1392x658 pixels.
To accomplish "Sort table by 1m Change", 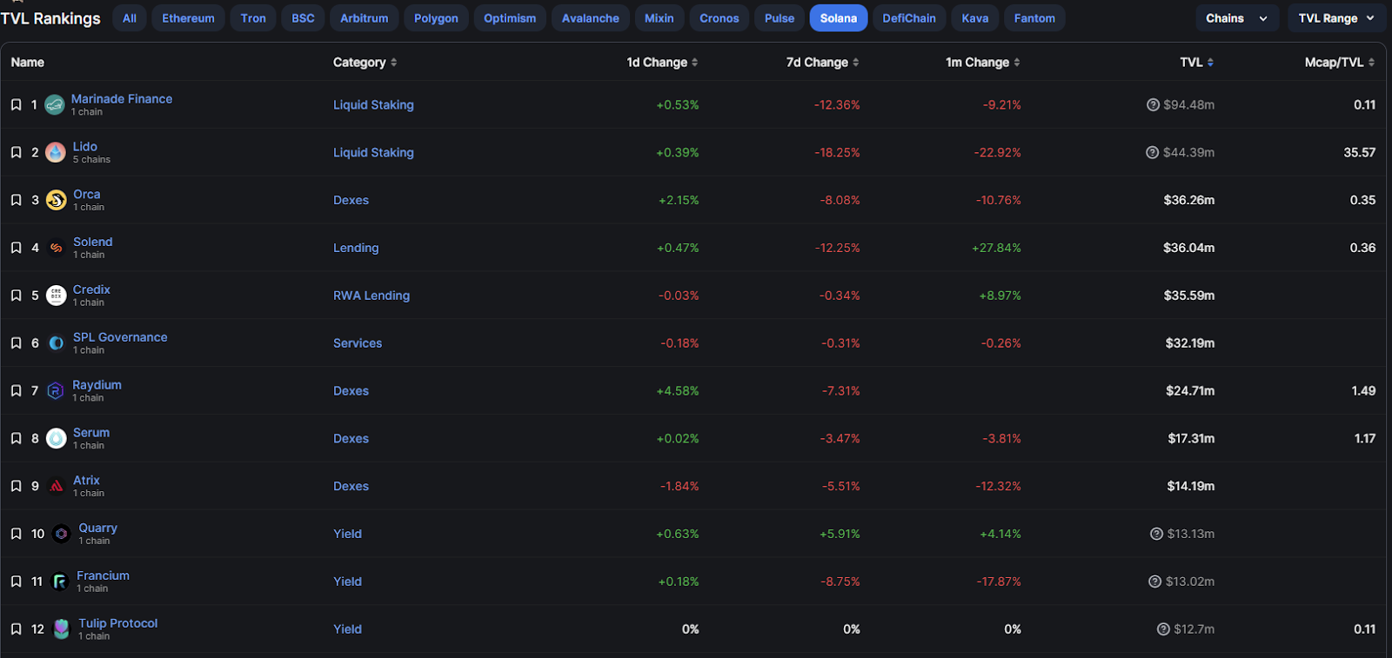I will point(983,63).
